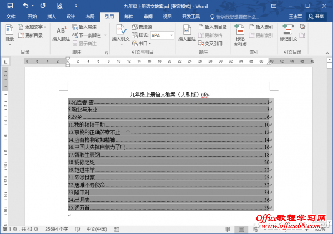Click the first line indent marker on ruler
Viewport: 333px width, 234px height.
pyautogui.click(x=68, y=59)
